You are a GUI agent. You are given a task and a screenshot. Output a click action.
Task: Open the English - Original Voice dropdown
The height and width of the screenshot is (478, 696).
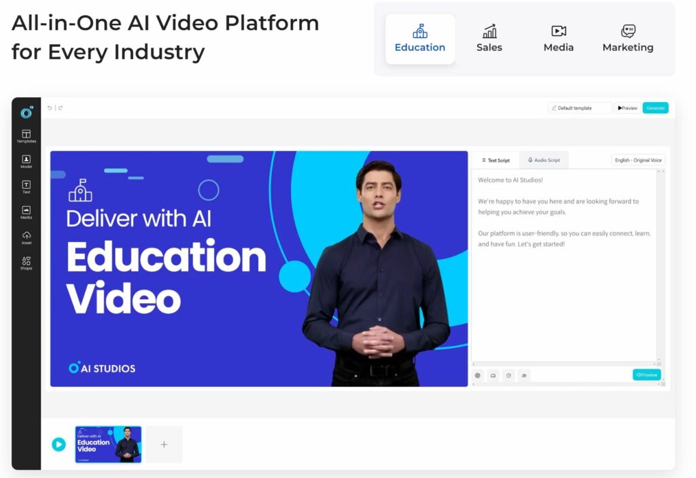(x=638, y=160)
